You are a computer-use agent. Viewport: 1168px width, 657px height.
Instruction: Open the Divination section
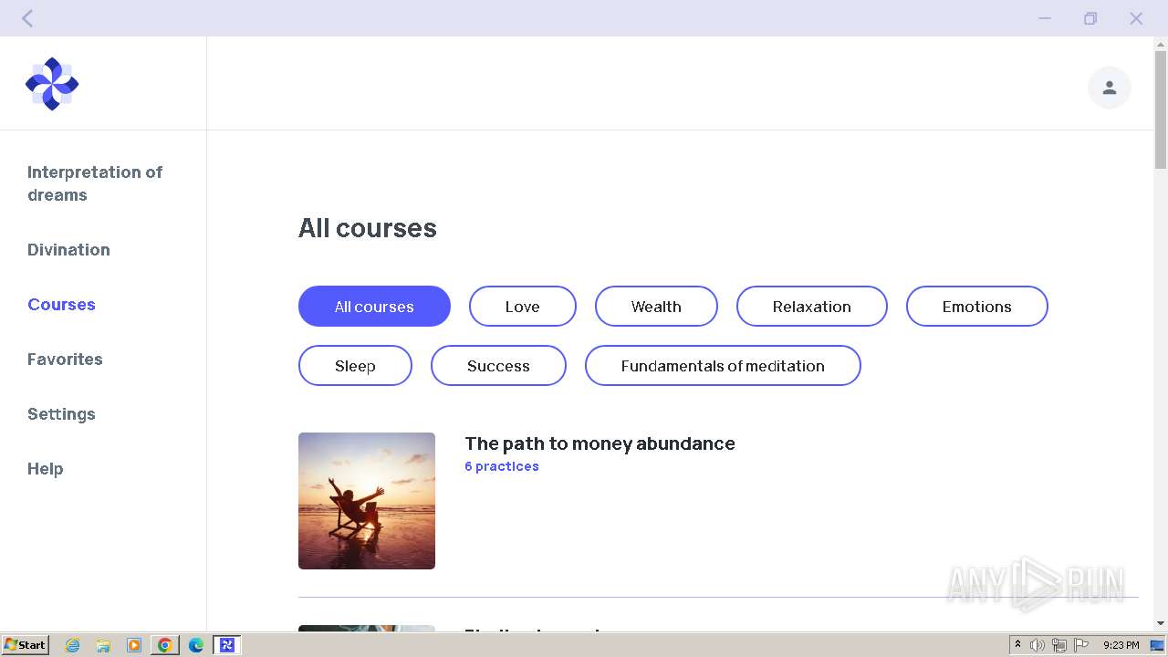(68, 250)
